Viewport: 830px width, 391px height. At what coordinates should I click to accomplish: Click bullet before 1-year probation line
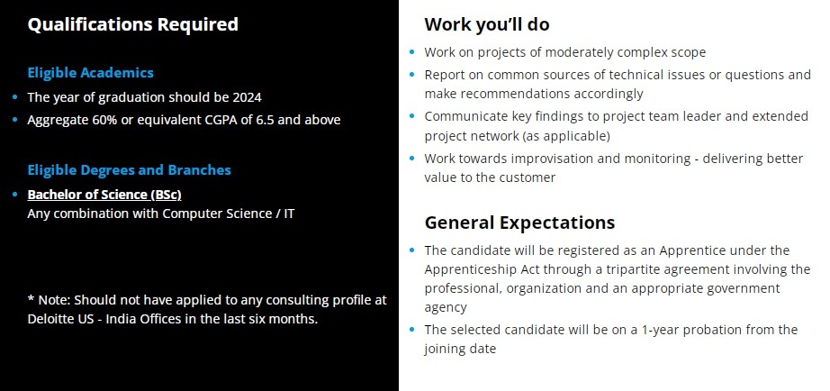[x=412, y=329]
